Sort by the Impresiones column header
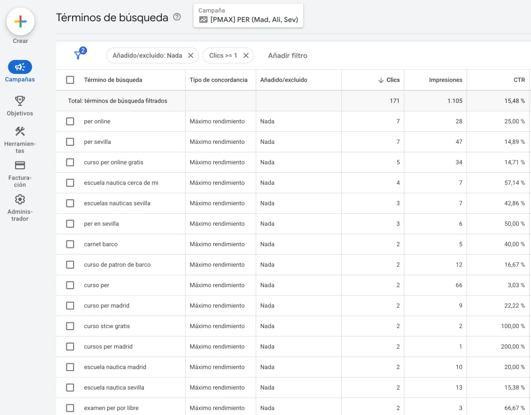The height and width of the screenshot is (415, 531). (445, 80)
